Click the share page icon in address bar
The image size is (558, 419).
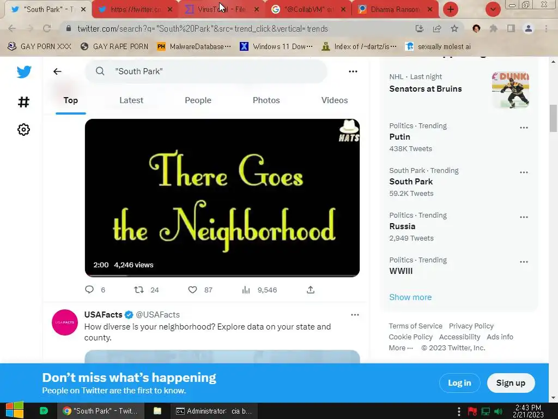tap(436, 28)
